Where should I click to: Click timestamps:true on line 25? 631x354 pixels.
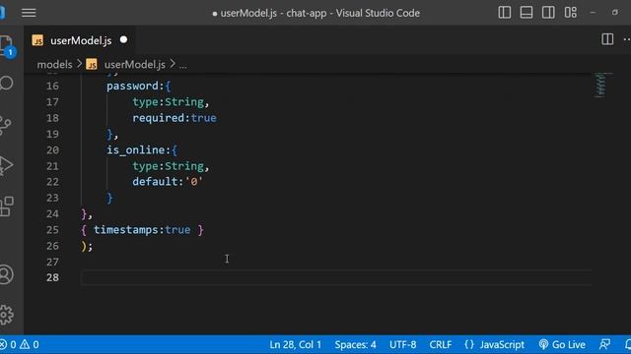click(x=142, y=230)
